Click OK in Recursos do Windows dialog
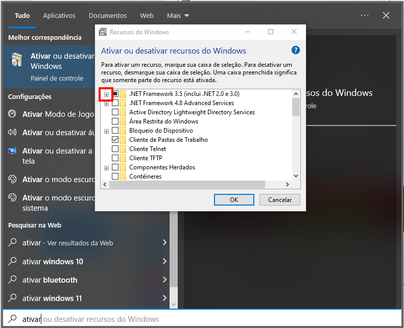 (234, 199)
